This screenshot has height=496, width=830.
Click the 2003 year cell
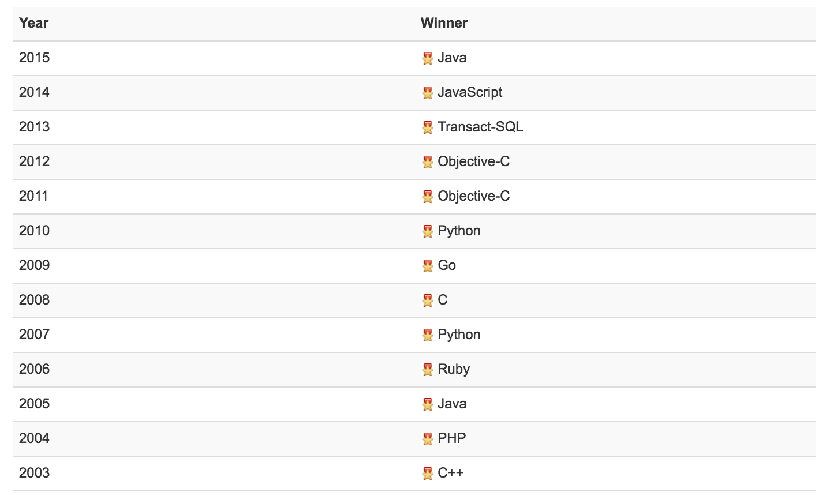pos(34,473)
